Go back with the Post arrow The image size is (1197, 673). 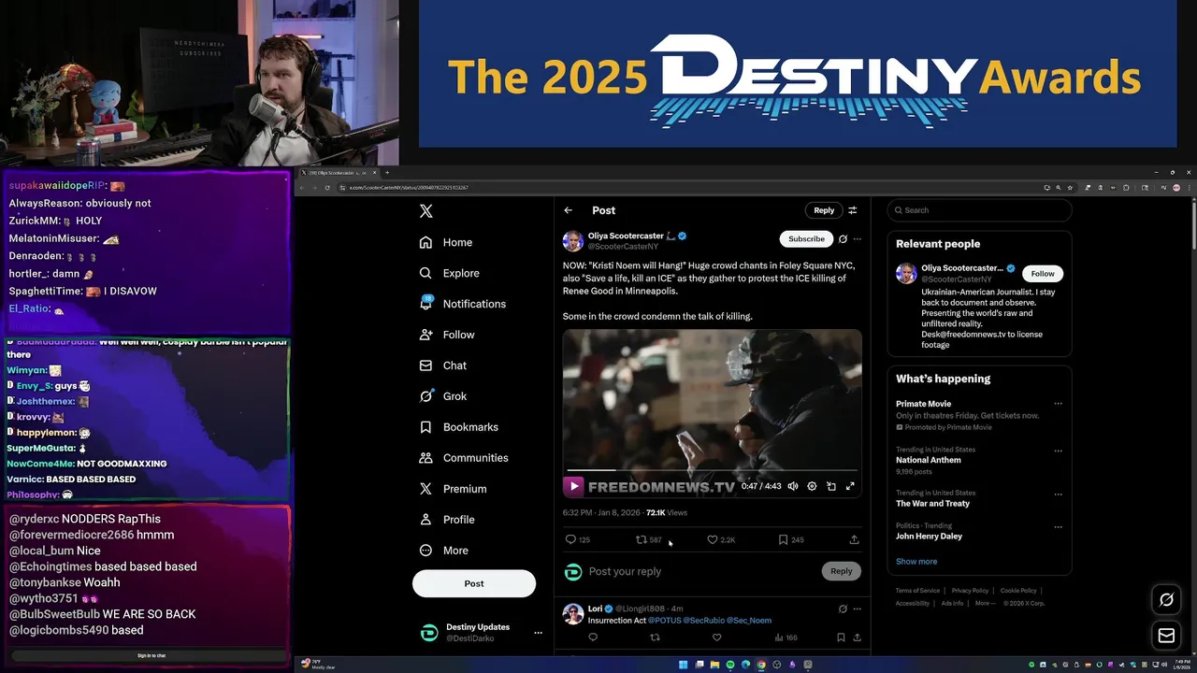[x=568, y=210]
